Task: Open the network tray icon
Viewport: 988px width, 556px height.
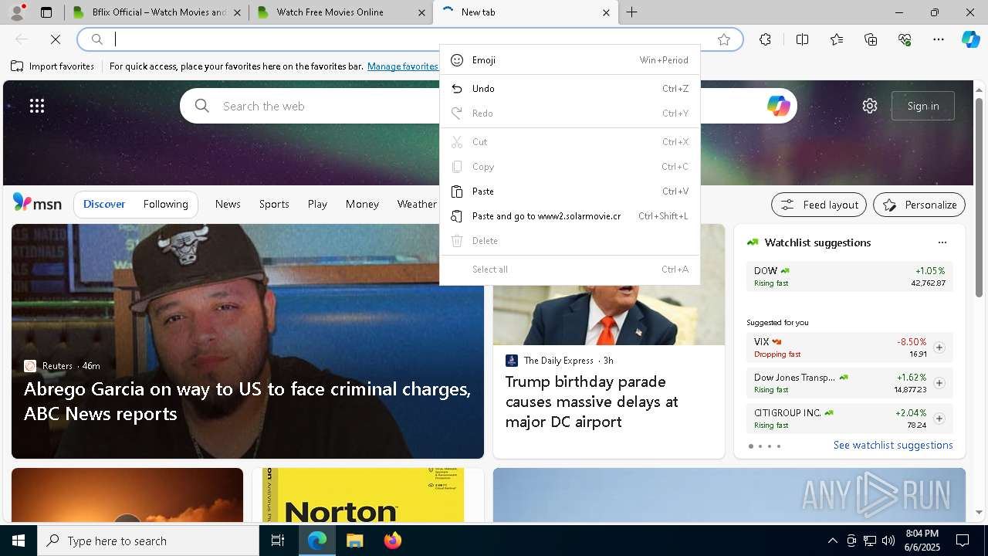Action: click(x=870, y=541)
